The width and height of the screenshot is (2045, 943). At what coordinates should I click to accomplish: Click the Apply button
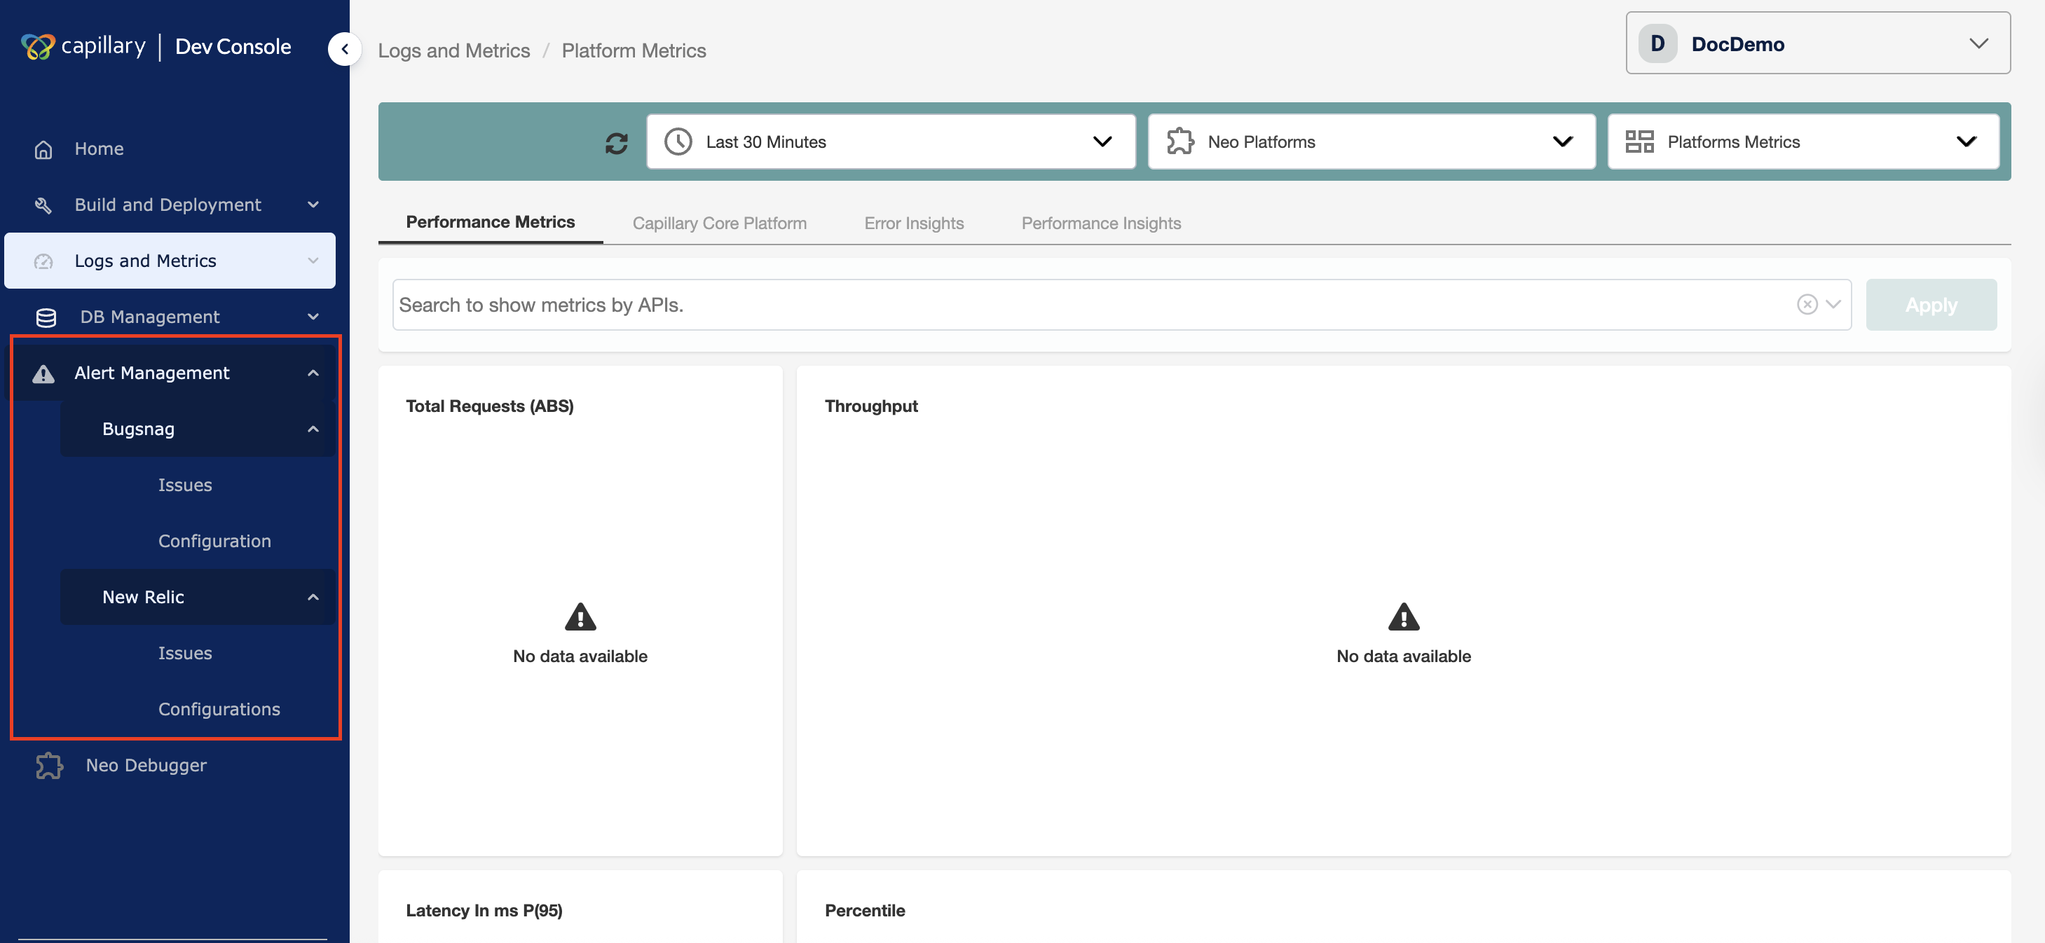pyautogui.click(x=1931, y=305)
